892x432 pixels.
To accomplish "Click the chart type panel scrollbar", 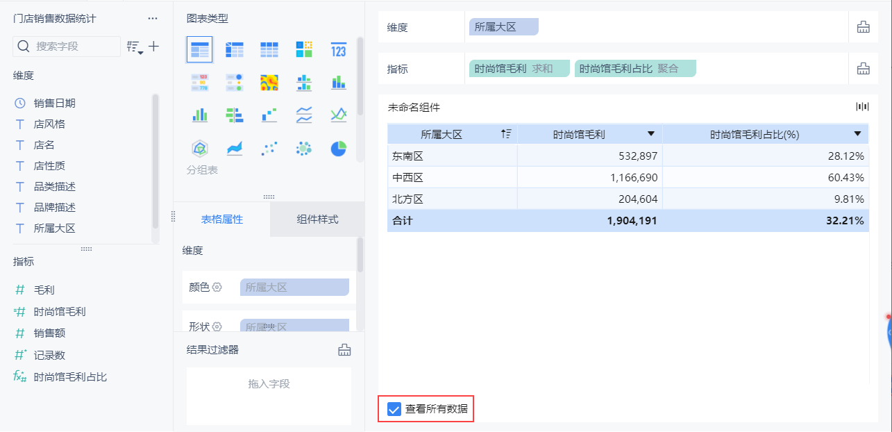I will click(360, 76).
